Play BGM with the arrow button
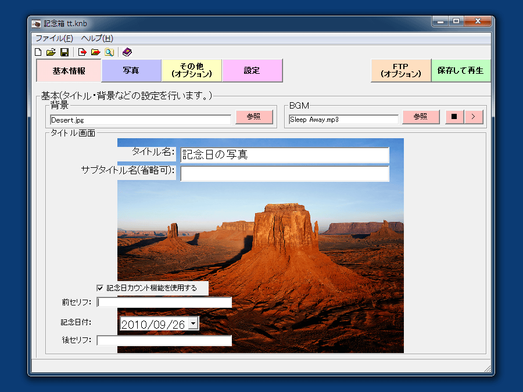 click(474, 117)
